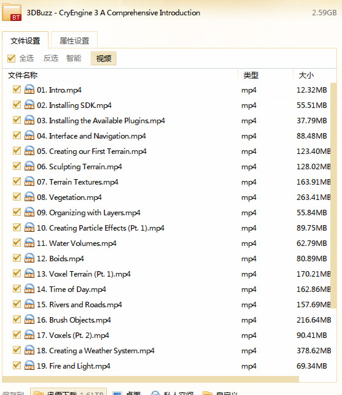Click the MP4 icon of 10. Creating Particle Effects
The image size is (342, 395).
(29, 228)
